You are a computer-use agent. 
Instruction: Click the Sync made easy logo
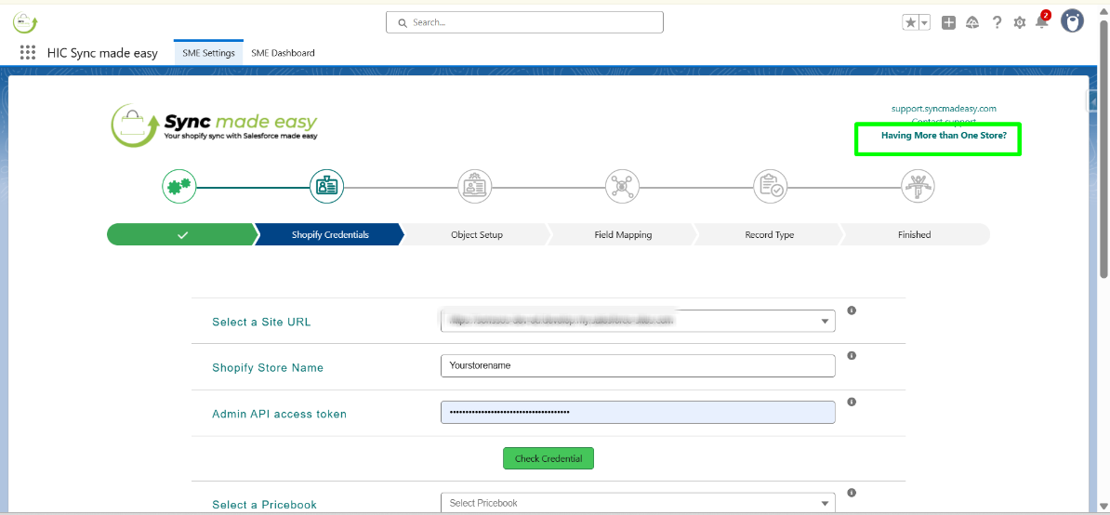(x=215, y=125)
